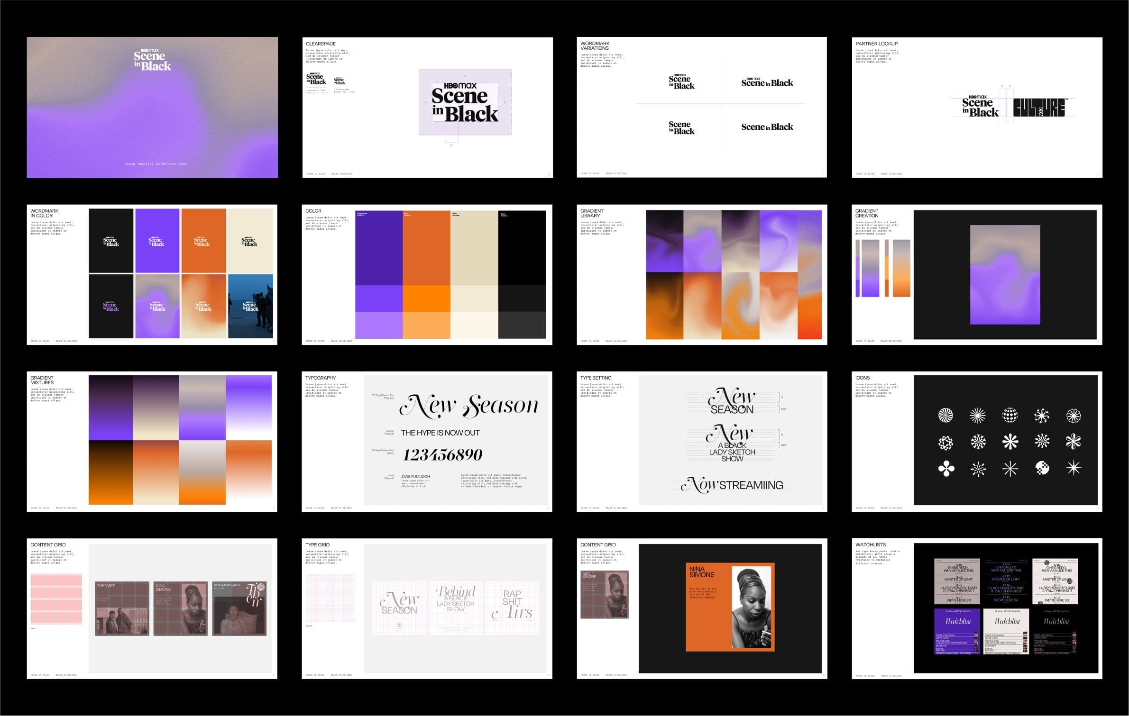Select the Culture Con partner logo
Image resolution: width=1129 pixels, height=716 pixels.
tap(1041, 108)
